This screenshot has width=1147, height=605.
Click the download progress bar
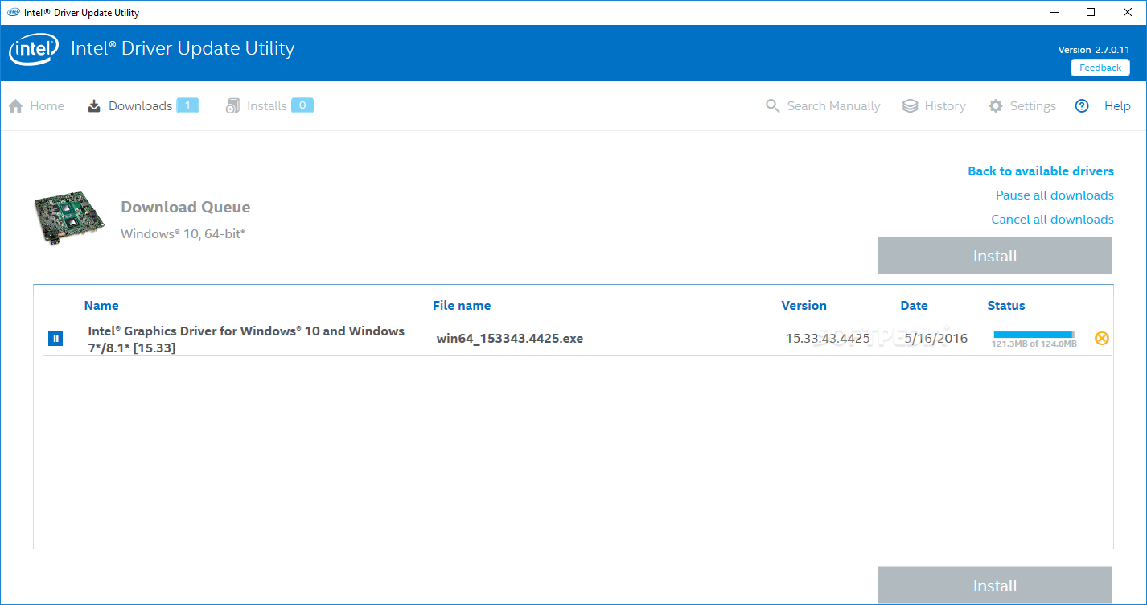point(1034,334)
